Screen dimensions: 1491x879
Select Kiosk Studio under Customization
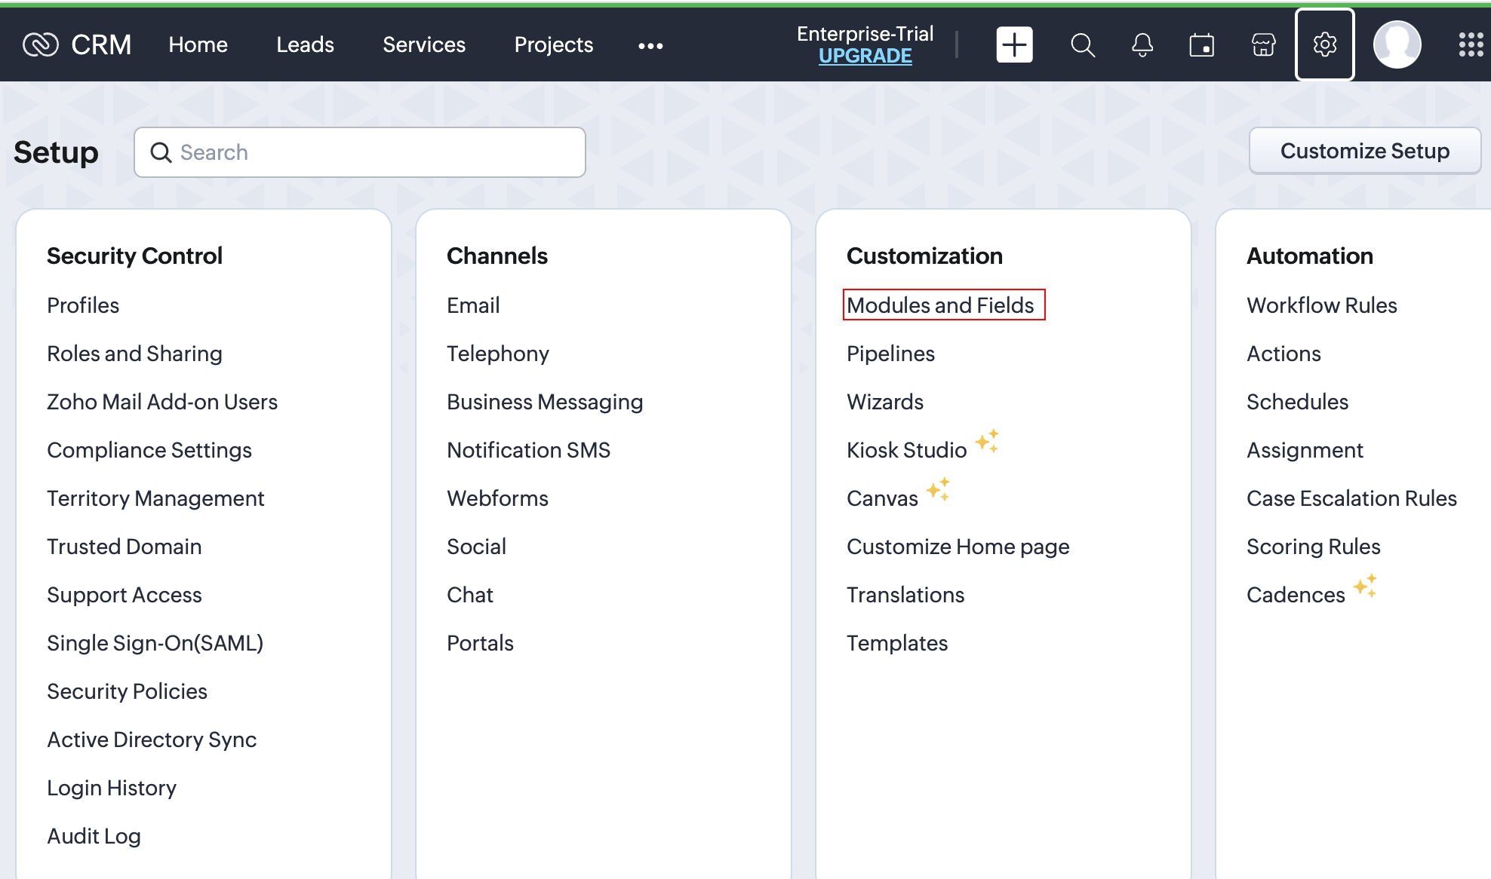tap(906, 450)
